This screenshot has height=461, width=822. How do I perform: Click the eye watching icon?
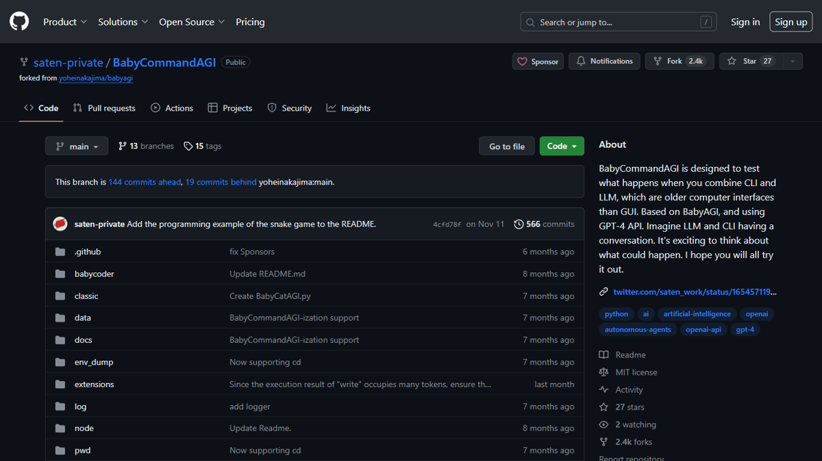coord(603,425)
